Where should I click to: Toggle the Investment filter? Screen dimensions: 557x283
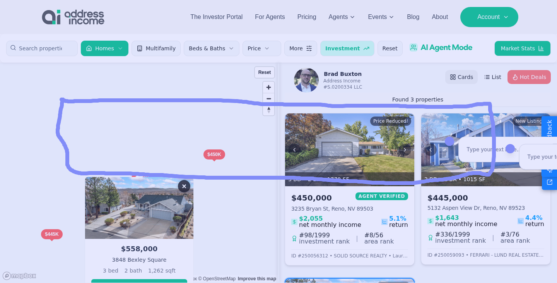(x=347, y=48)
